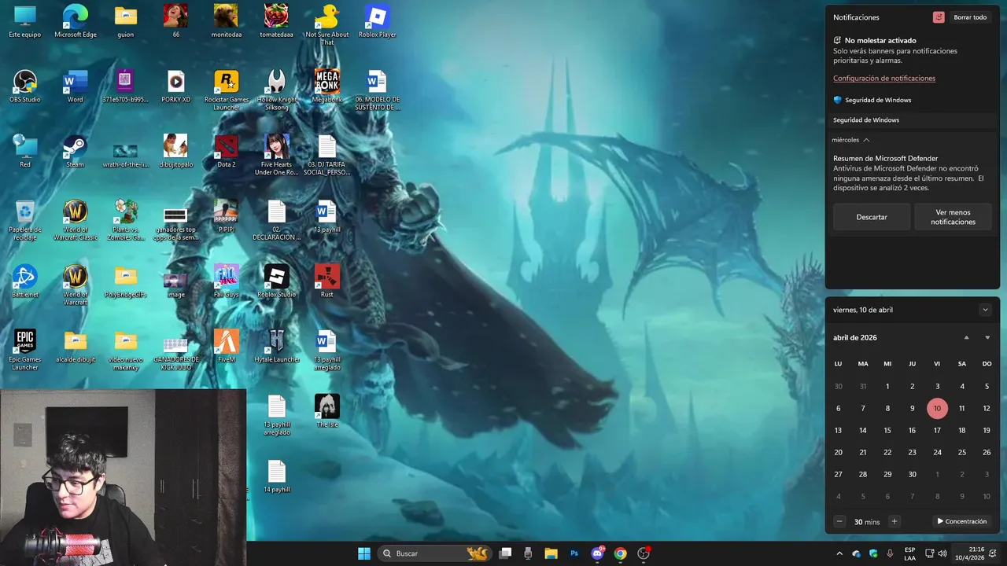Click the Ver menos notificaciones button

pos(953,217)
